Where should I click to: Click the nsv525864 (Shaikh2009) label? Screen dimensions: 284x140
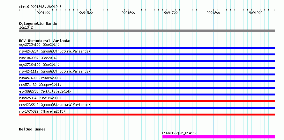coord(40,98)
